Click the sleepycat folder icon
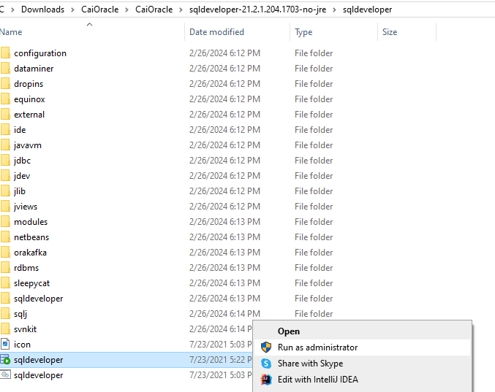The height and width of the screenshot is (392, 495). click(x=5, y=283)
